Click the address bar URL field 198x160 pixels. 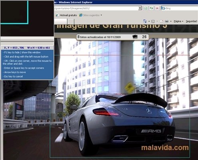96,8
